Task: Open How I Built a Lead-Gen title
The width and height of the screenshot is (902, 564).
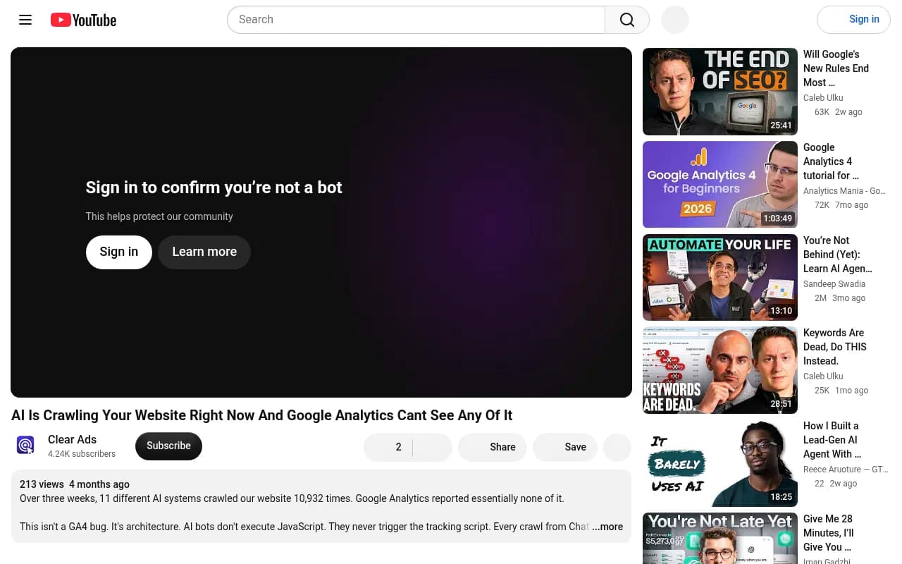Action: tap(832, 440)
